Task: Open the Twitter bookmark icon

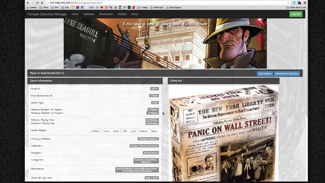Action: [x=97, y=7]
